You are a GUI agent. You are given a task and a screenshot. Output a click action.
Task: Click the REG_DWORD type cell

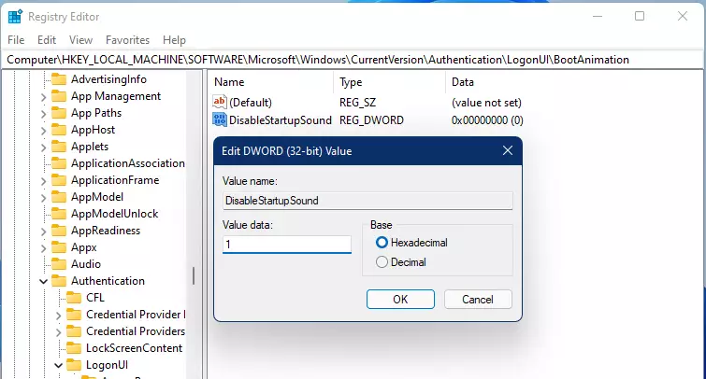(371, 120)
